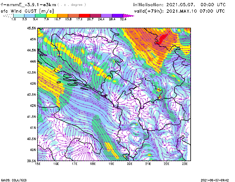The width and height of the screenshot is (235, 182).
Task: Click the dashed white arrow start of legend
Action: (x=8, y=16)
